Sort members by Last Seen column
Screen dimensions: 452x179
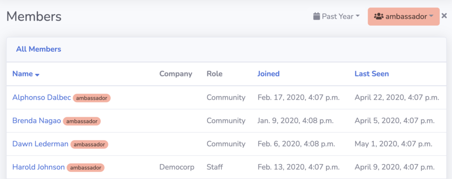[x=372, y=74]
